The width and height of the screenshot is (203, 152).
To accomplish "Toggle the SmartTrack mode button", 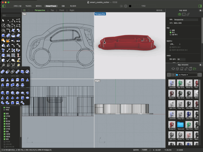I will (x=51, y=6).
